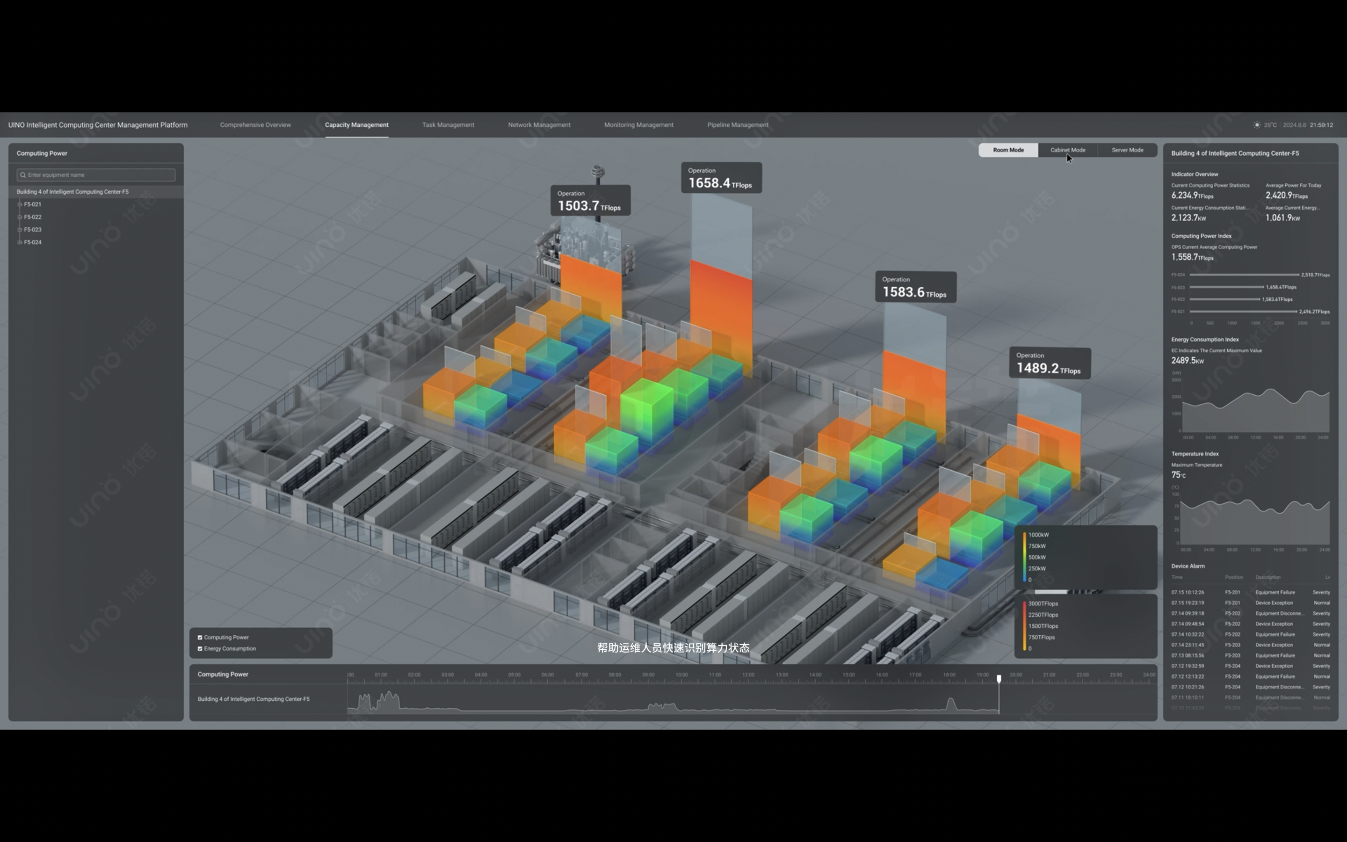Click the timeline playhead marker near 19:30
1347x842 pixels.
coord(999,679)
